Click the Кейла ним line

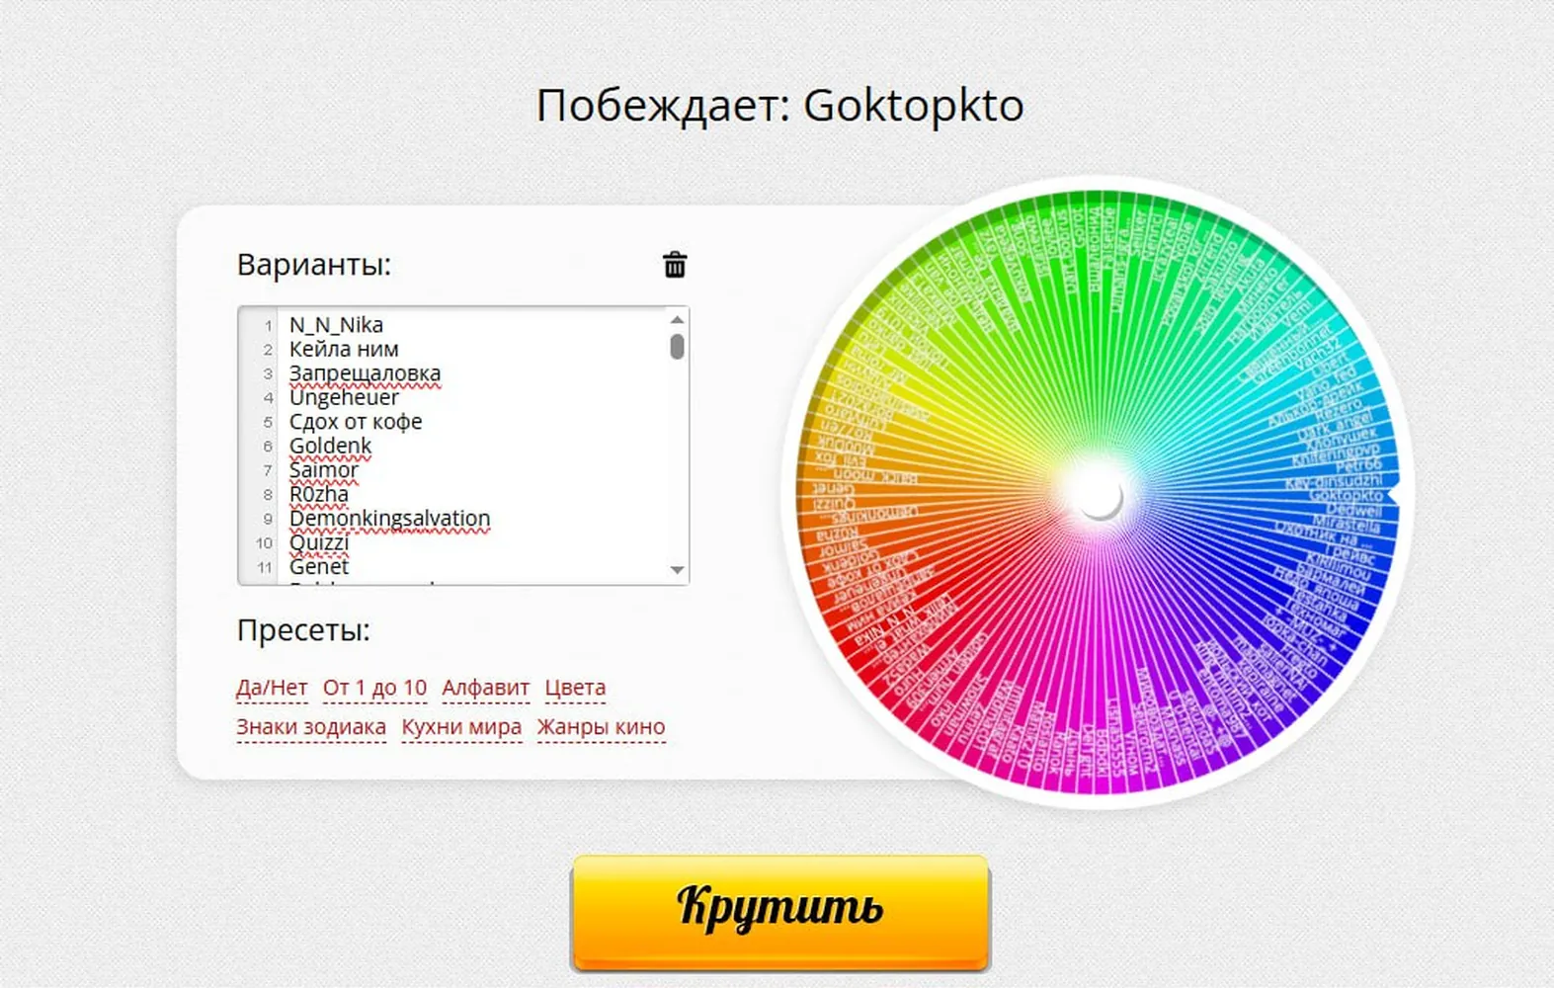344,349
